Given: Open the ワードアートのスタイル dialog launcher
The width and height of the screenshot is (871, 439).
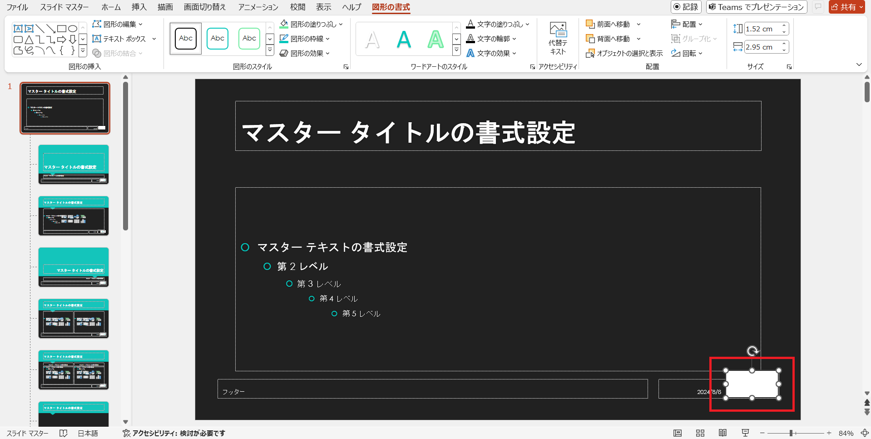Looking at the screenshot, I should coord(533,67).
